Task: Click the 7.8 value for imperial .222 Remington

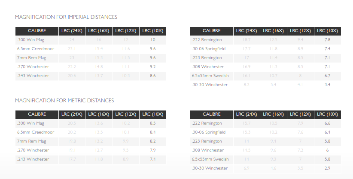Action: coord(327,40)
